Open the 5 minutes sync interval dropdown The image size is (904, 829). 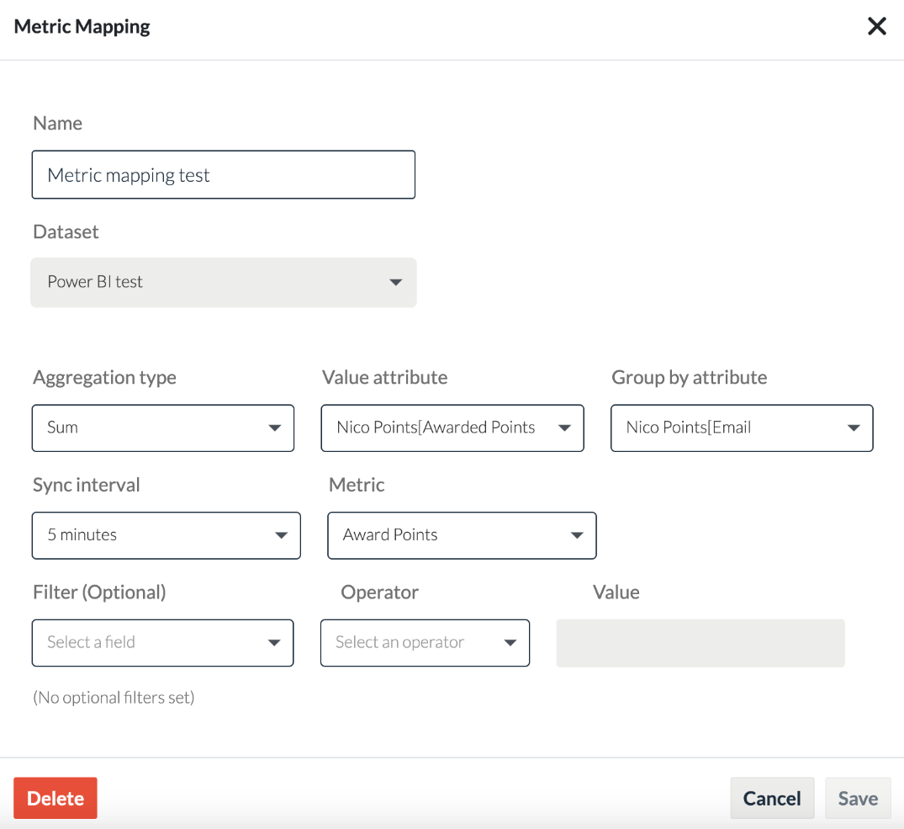(x=166, y=535)
